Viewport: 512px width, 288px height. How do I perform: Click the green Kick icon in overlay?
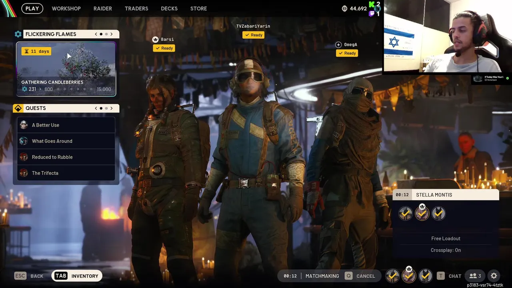pos(372,4)
